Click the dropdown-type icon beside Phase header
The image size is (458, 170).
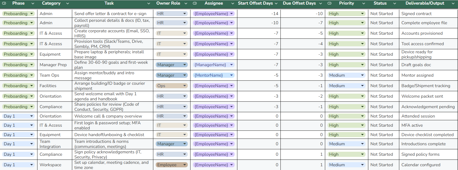pos(4,3)
